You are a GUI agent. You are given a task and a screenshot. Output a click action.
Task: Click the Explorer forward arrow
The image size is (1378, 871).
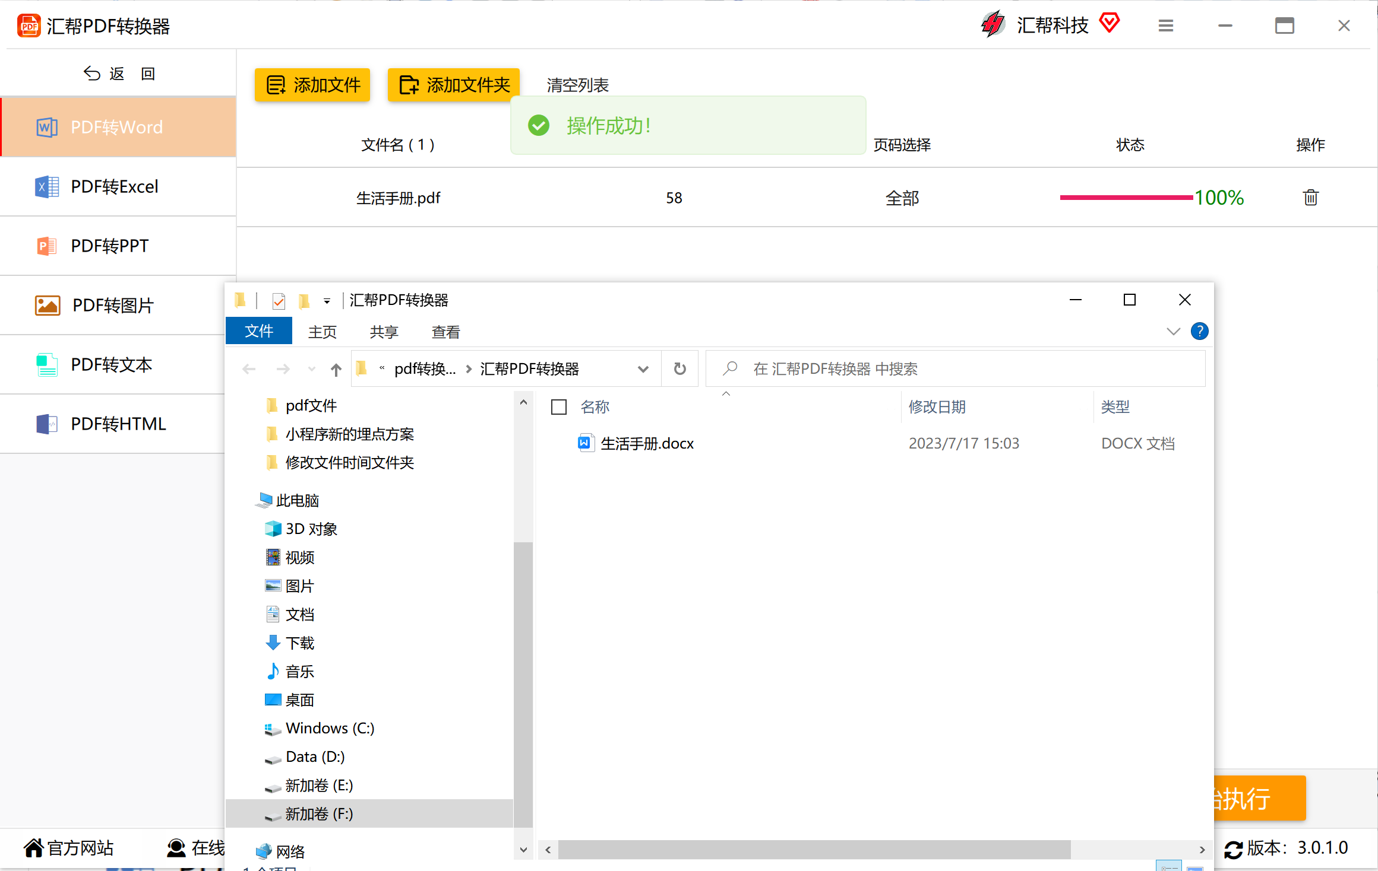coord(283,369)
